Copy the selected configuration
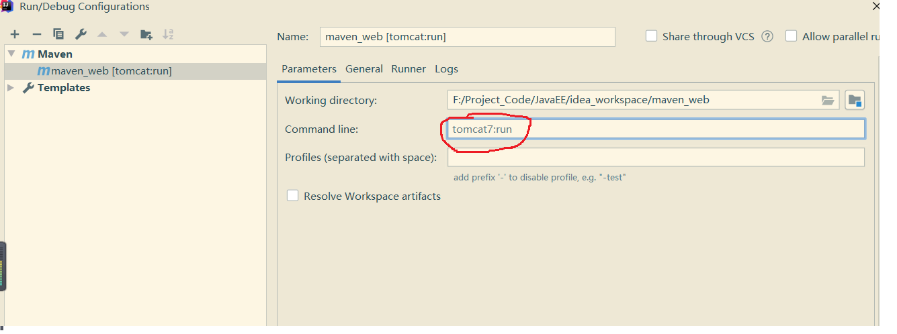897x334 pixels. [x=58, y=34]
